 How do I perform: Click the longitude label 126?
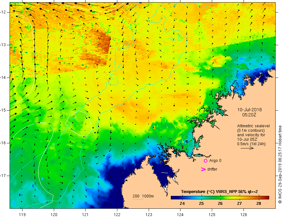244,214
